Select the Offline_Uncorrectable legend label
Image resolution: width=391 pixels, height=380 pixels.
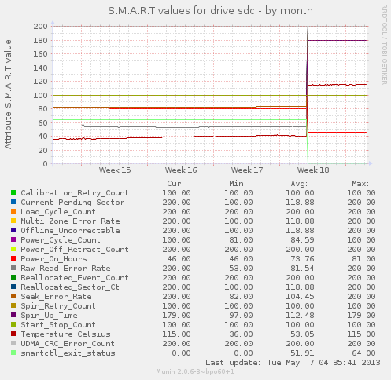(70, 231)
